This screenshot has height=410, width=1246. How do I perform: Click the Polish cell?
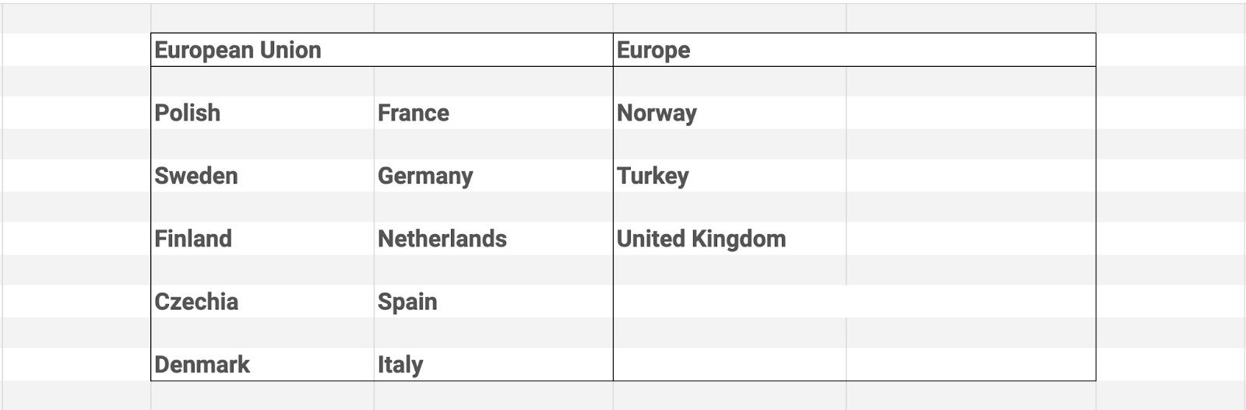(262, 113)
